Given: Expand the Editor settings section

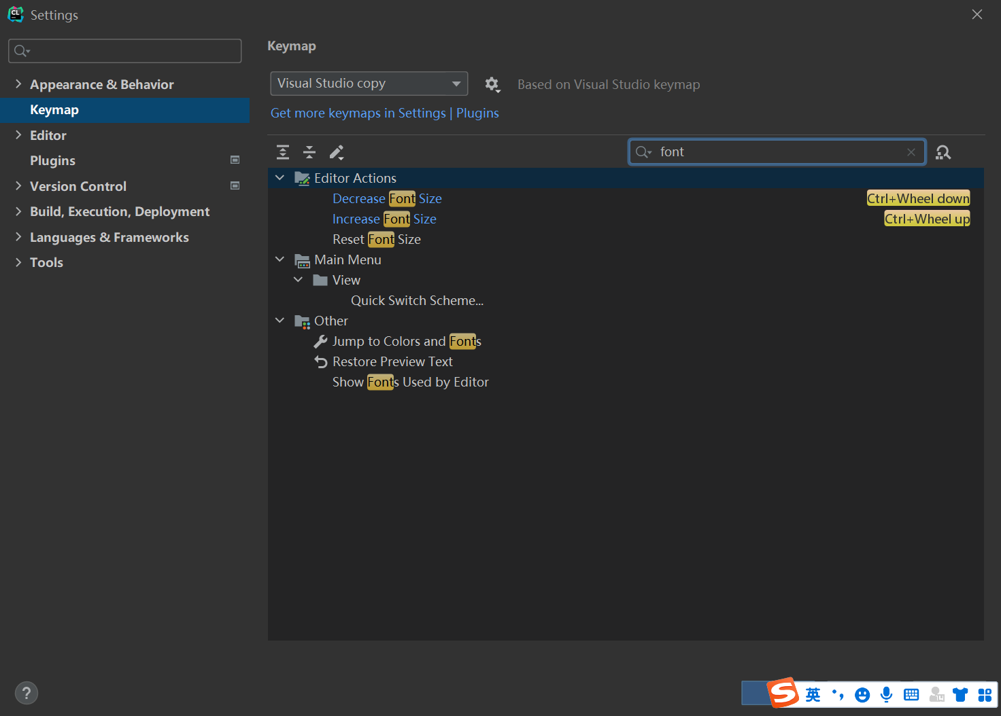Looking at the screenshot, I should pyautogui.click(x=18, y=135).
